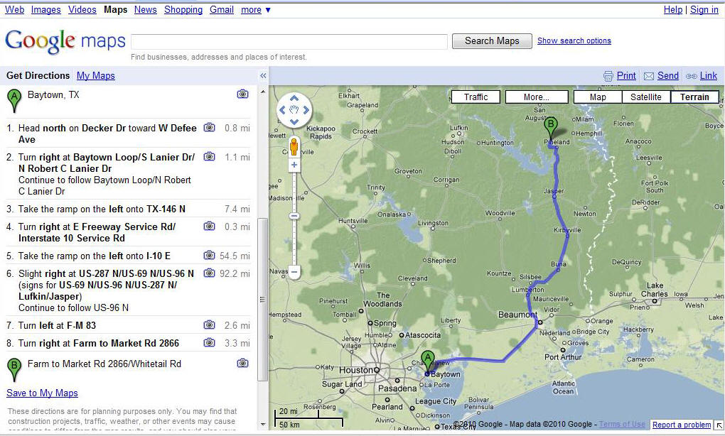Click Report a problem link
Viewport: 725px width, 436px height.
coord(682,425)
